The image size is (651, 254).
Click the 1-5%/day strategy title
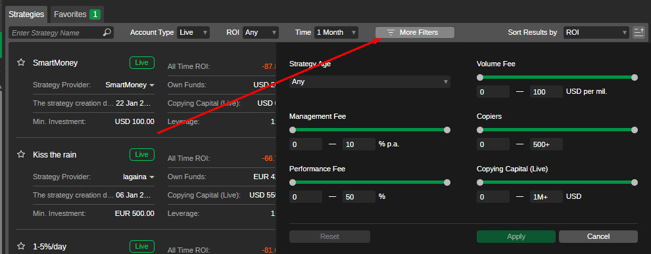(x=49, y=247)
